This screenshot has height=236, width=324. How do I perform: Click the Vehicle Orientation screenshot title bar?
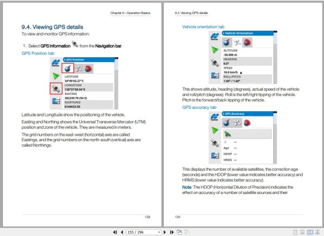tap(247, 33)
